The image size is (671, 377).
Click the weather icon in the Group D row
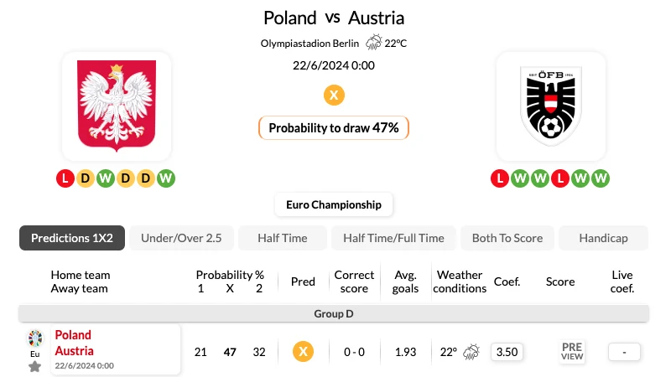point(471,352)
